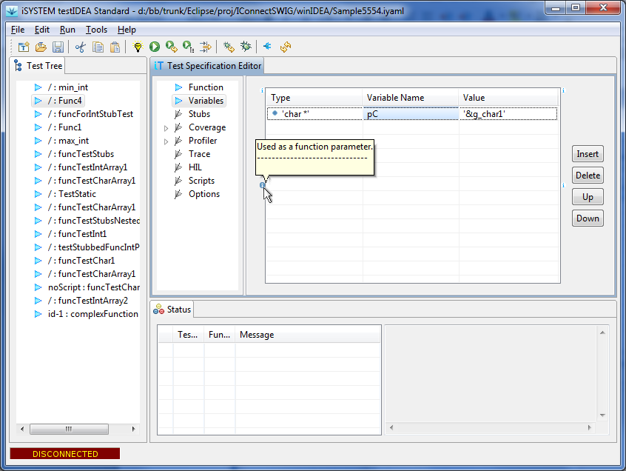
Task: Open the Stubs section
Action: 199,114
